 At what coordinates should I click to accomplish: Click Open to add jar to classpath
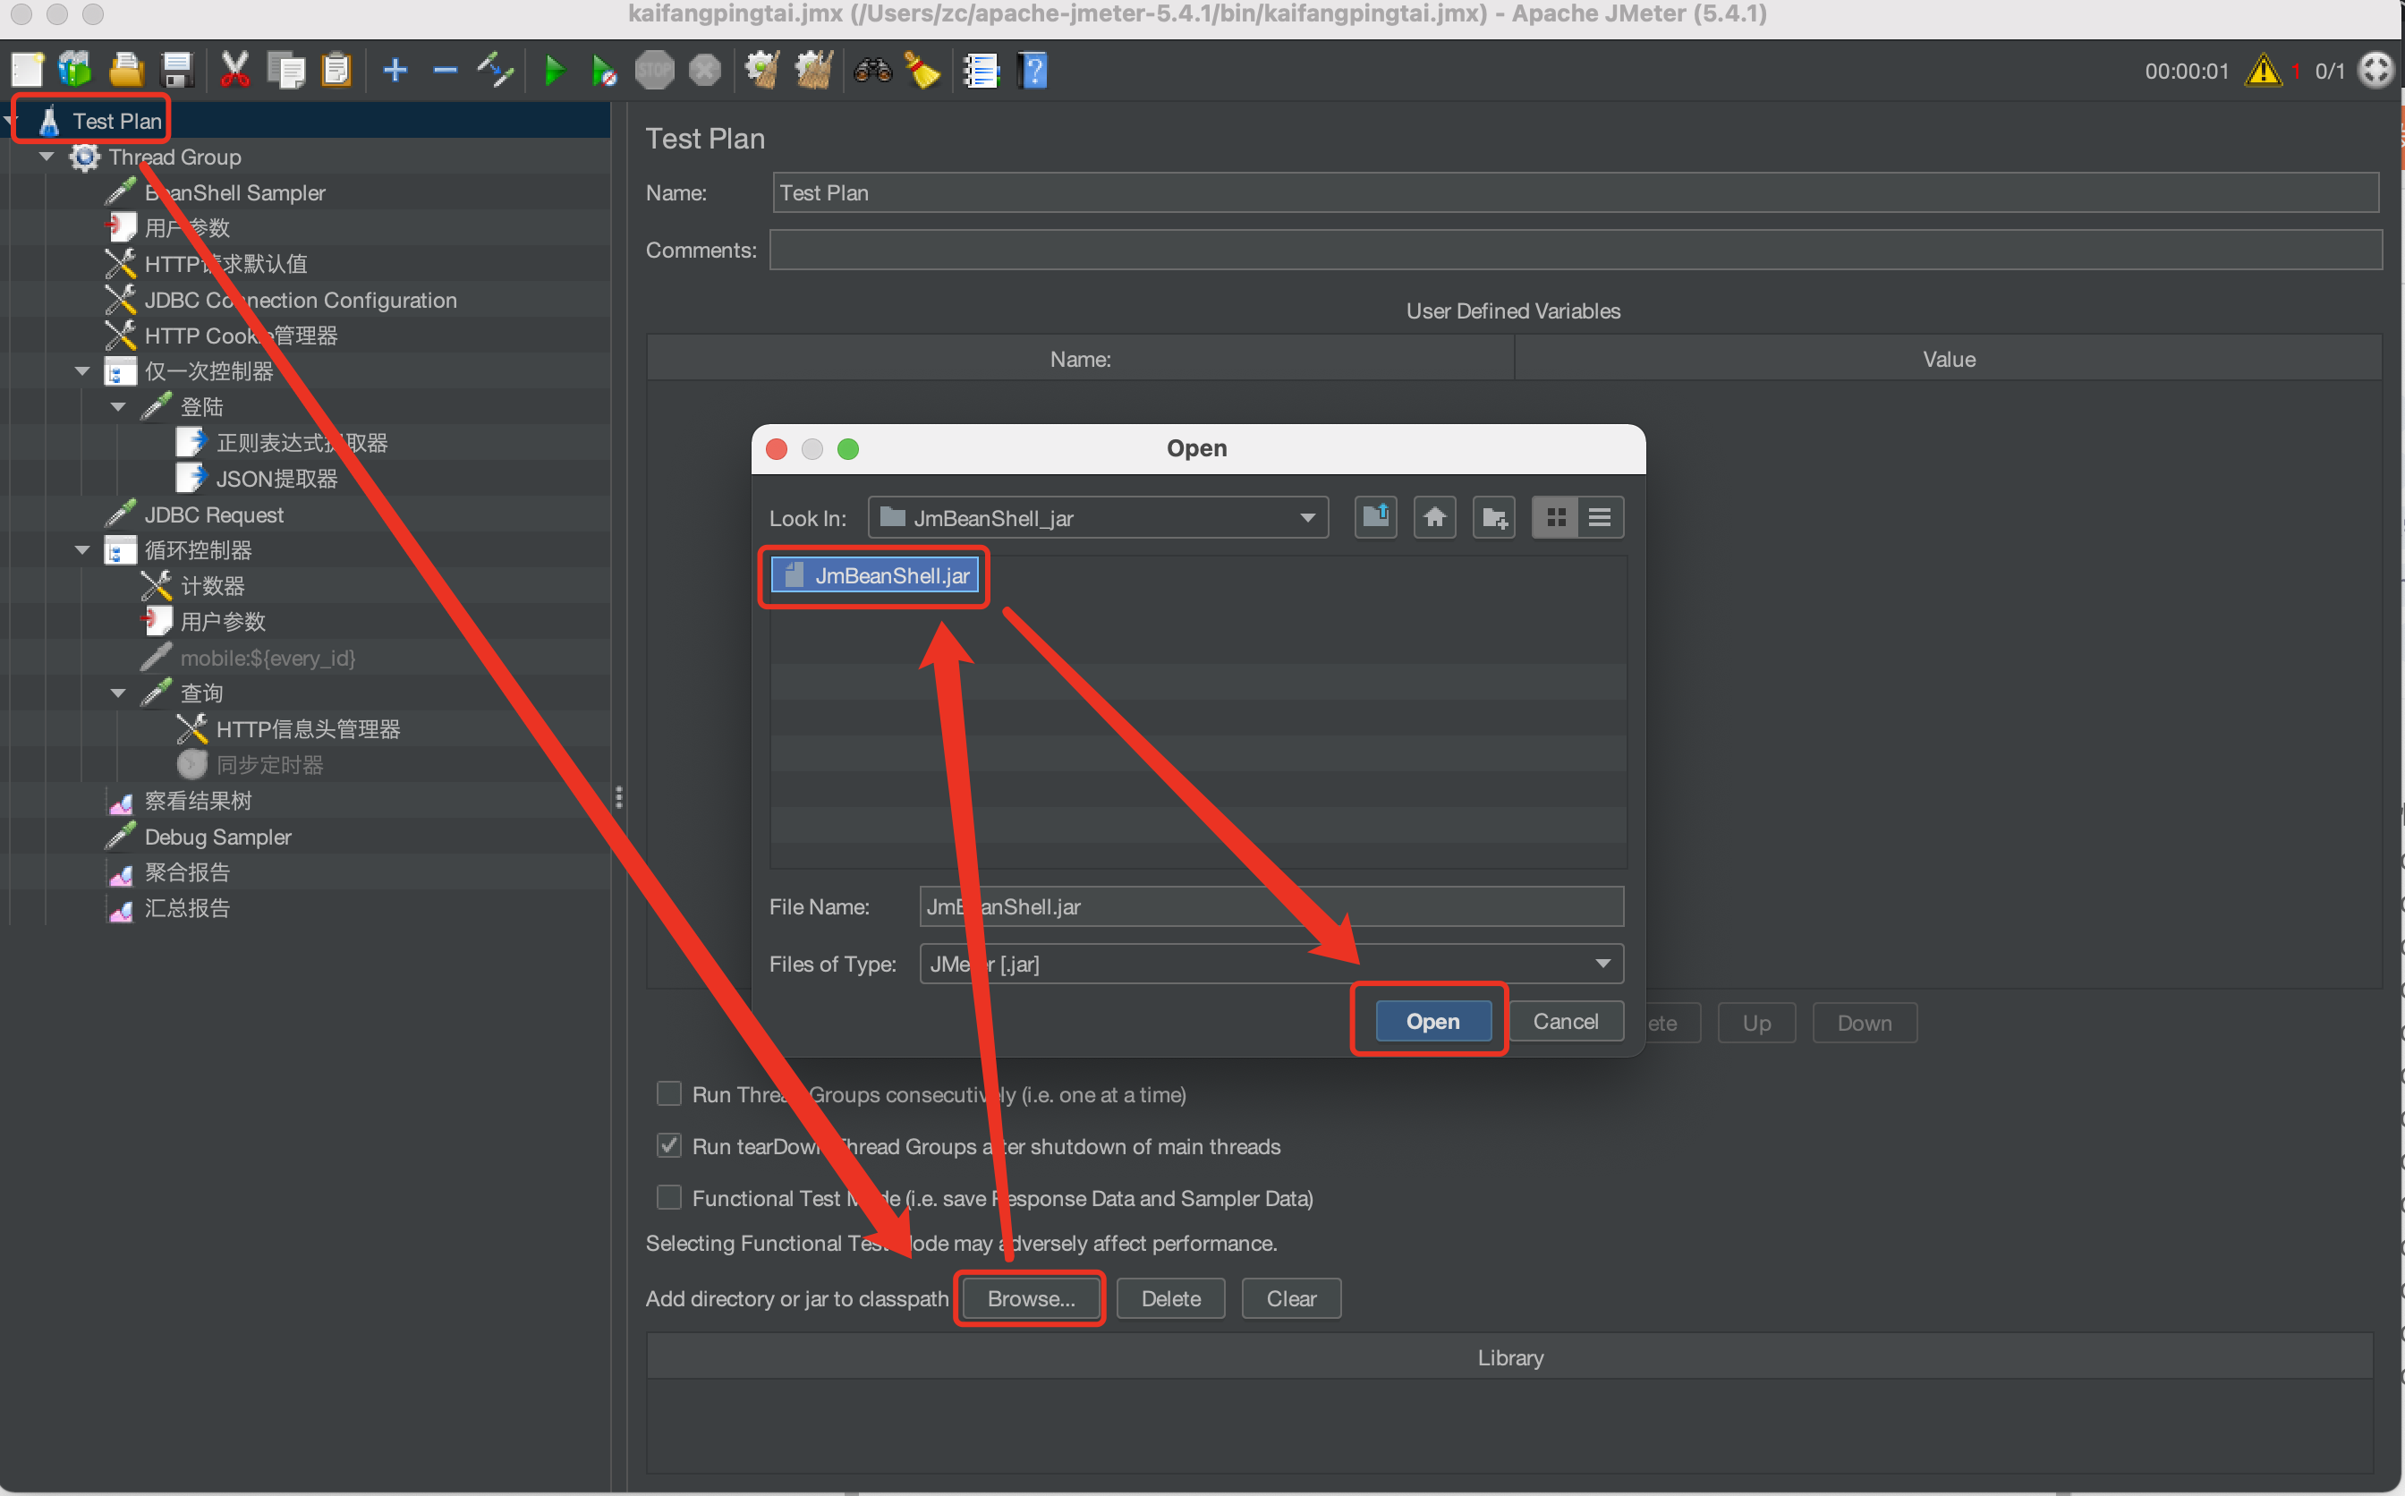pos(1430,1018)
